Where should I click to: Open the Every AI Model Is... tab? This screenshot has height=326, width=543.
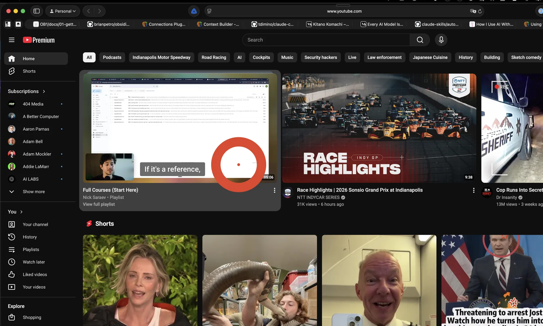click(x=382, y=24)
